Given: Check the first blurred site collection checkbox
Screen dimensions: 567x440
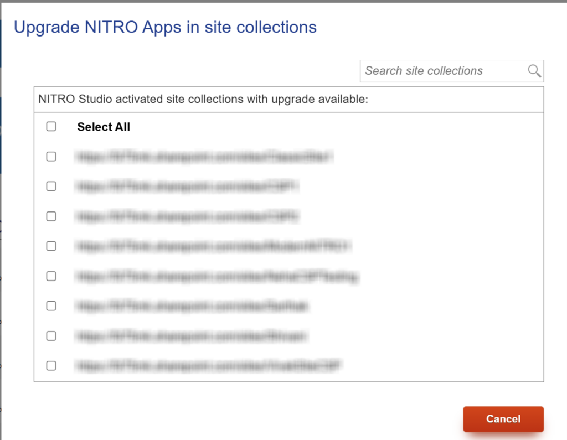Looking at the screenshot, I should pos(51,157).
